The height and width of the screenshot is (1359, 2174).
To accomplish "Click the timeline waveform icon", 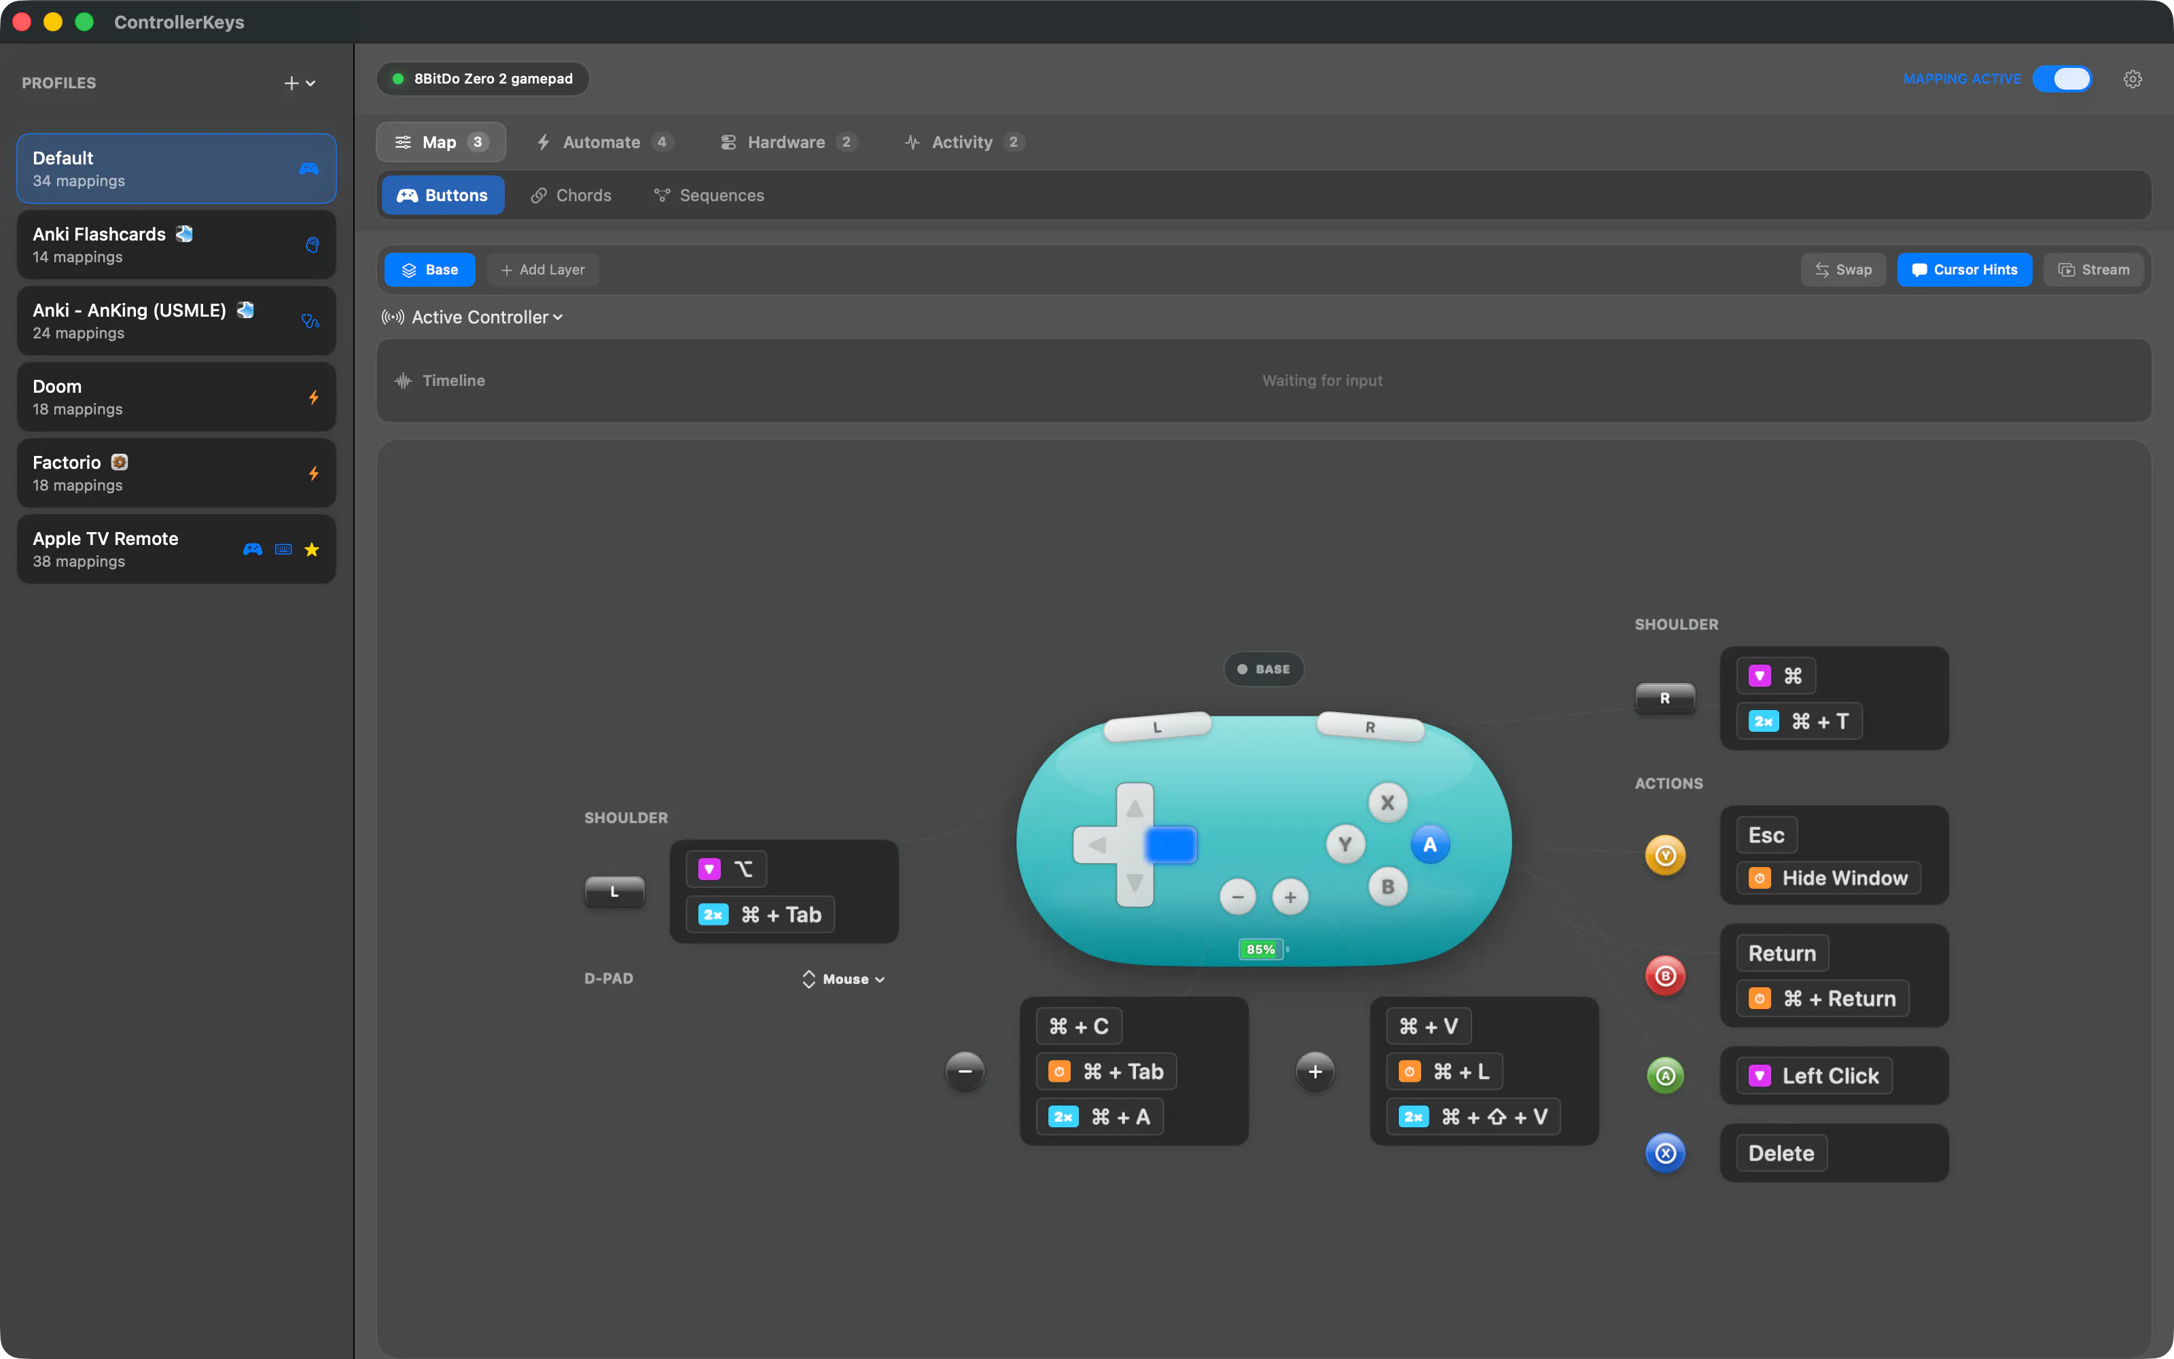I will 404,381.
